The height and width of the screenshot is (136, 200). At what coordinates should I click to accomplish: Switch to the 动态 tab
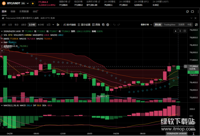[x=35, y=12]
